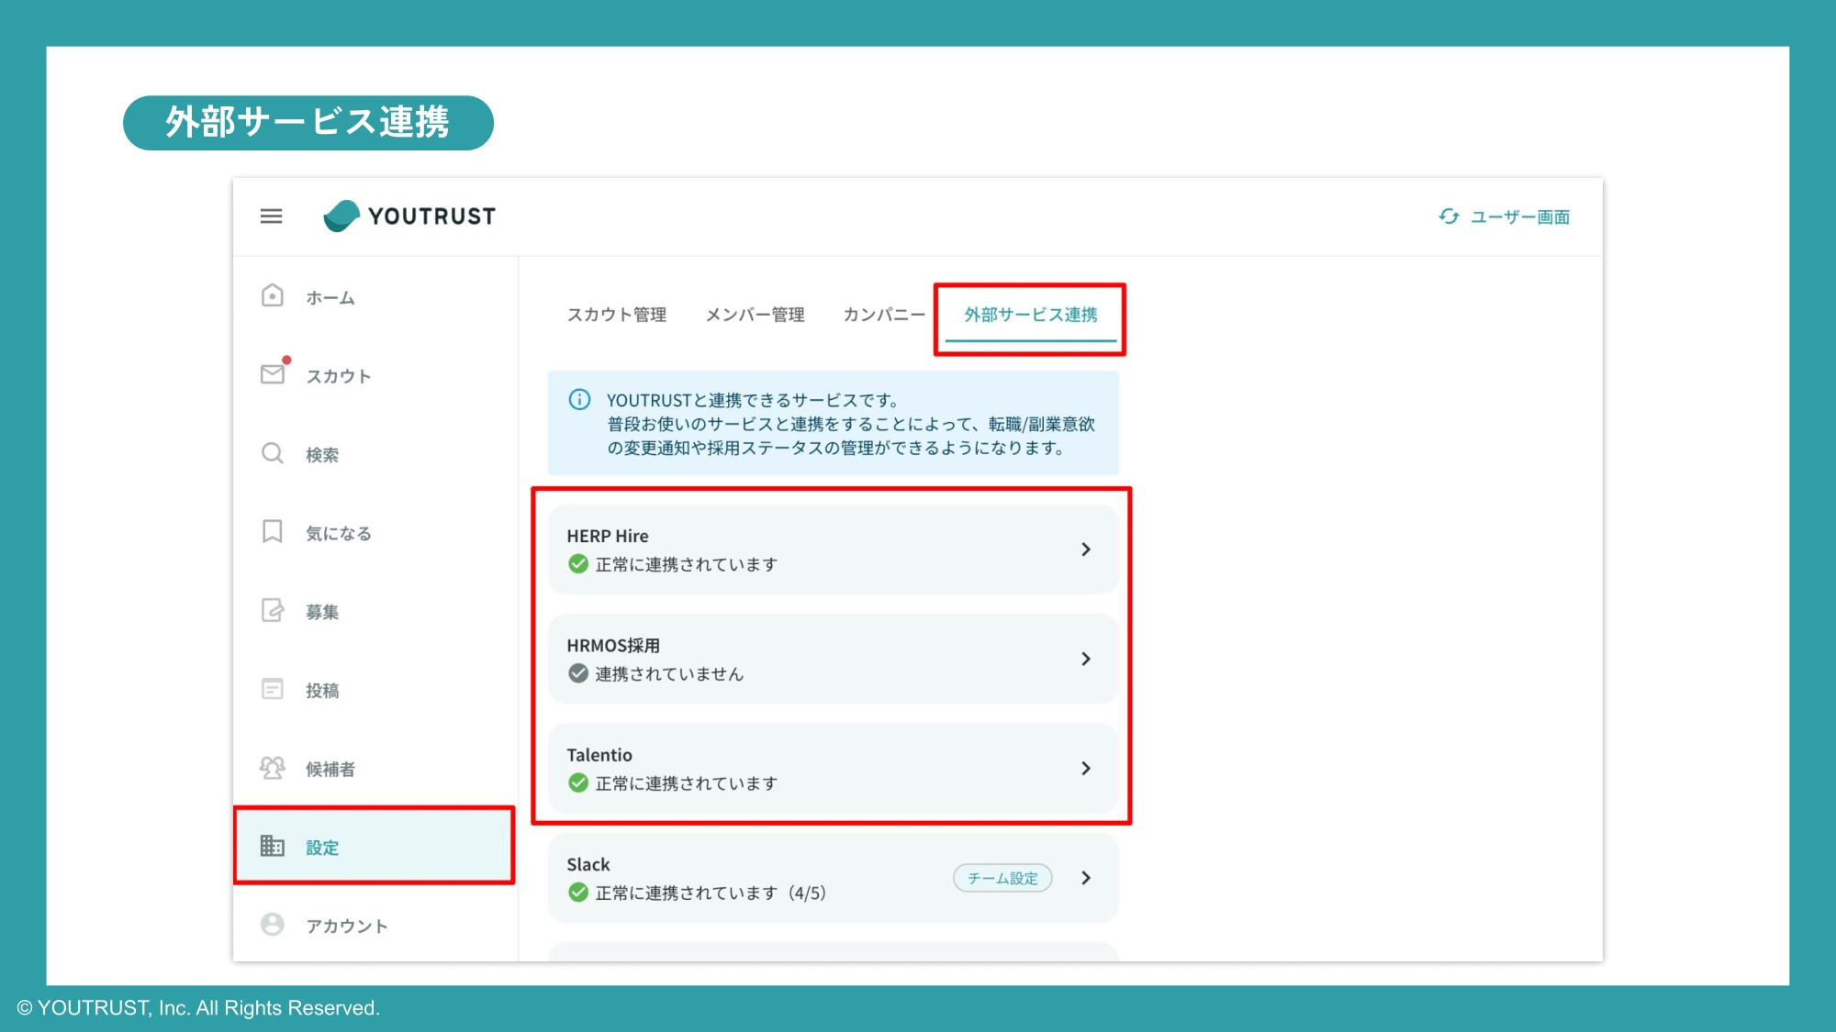The image size is (1836, 1032).
Task: Expand the Slack row chevron
Action: click(1086, 878)
